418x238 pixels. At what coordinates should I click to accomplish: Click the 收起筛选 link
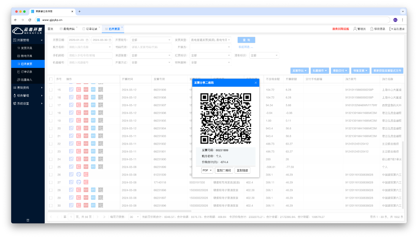pyautogui.click(x=245, y=47)
